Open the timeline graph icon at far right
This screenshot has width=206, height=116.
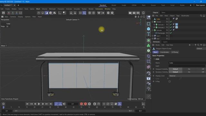pos(143,104)
